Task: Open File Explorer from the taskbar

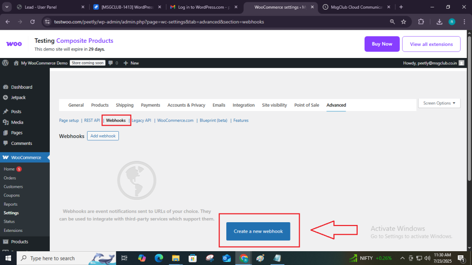Action: [176, 258]
